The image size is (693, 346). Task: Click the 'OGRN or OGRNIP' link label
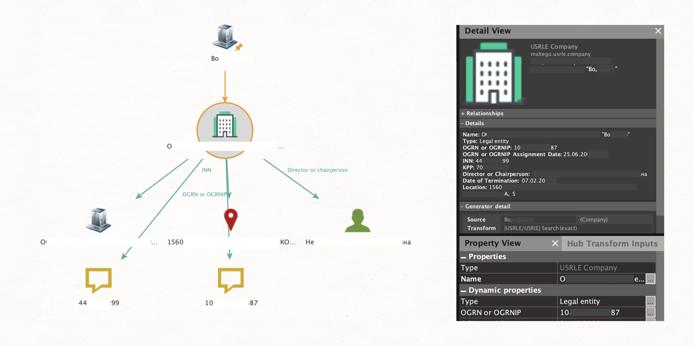coord(204,194)
